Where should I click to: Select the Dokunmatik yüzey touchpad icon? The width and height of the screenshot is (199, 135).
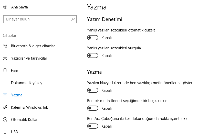[x=5, y=83]
